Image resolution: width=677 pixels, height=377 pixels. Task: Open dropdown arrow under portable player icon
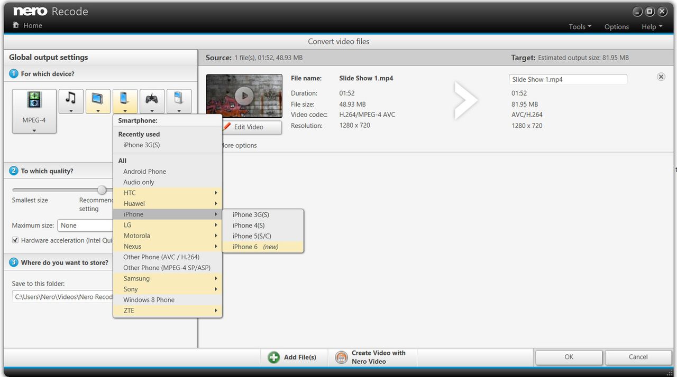179,111
